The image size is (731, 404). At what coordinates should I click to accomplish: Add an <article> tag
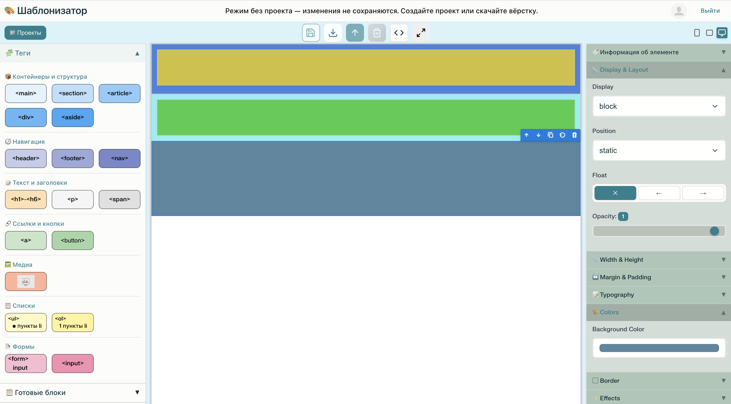pyautogui.click(x=119, y=93)
